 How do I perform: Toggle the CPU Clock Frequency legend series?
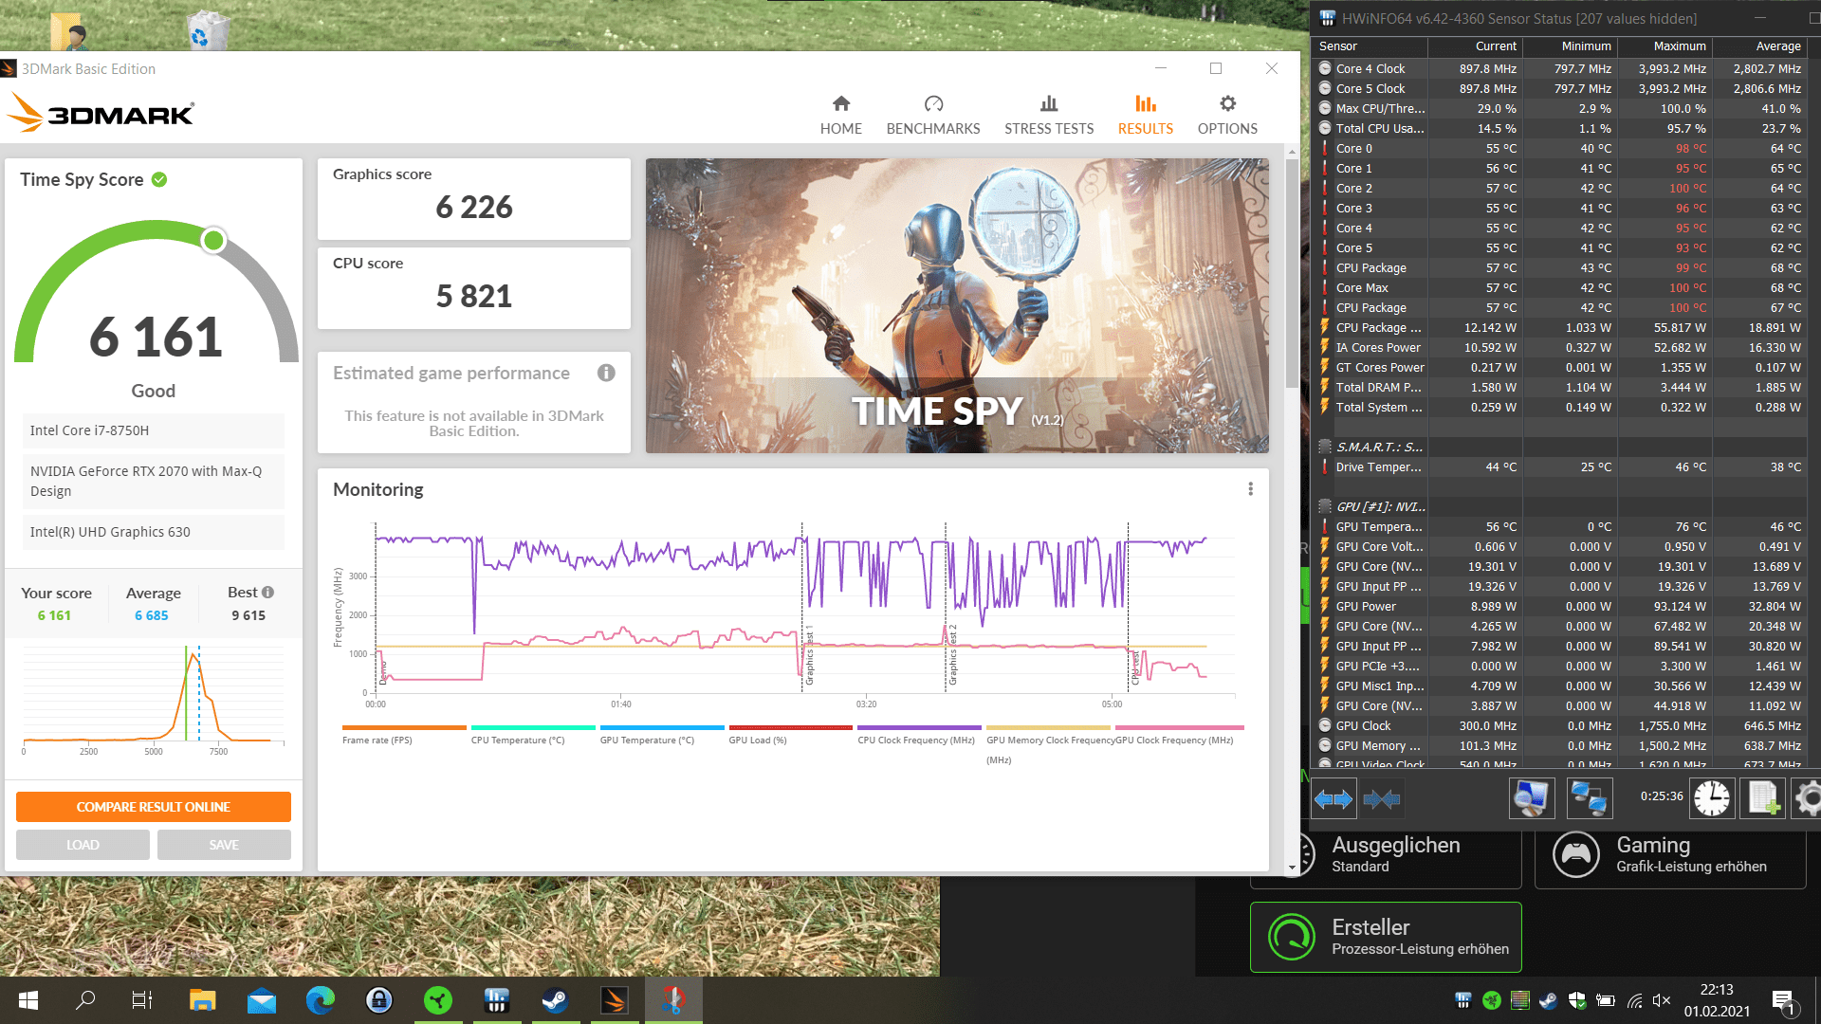(918, 735)
